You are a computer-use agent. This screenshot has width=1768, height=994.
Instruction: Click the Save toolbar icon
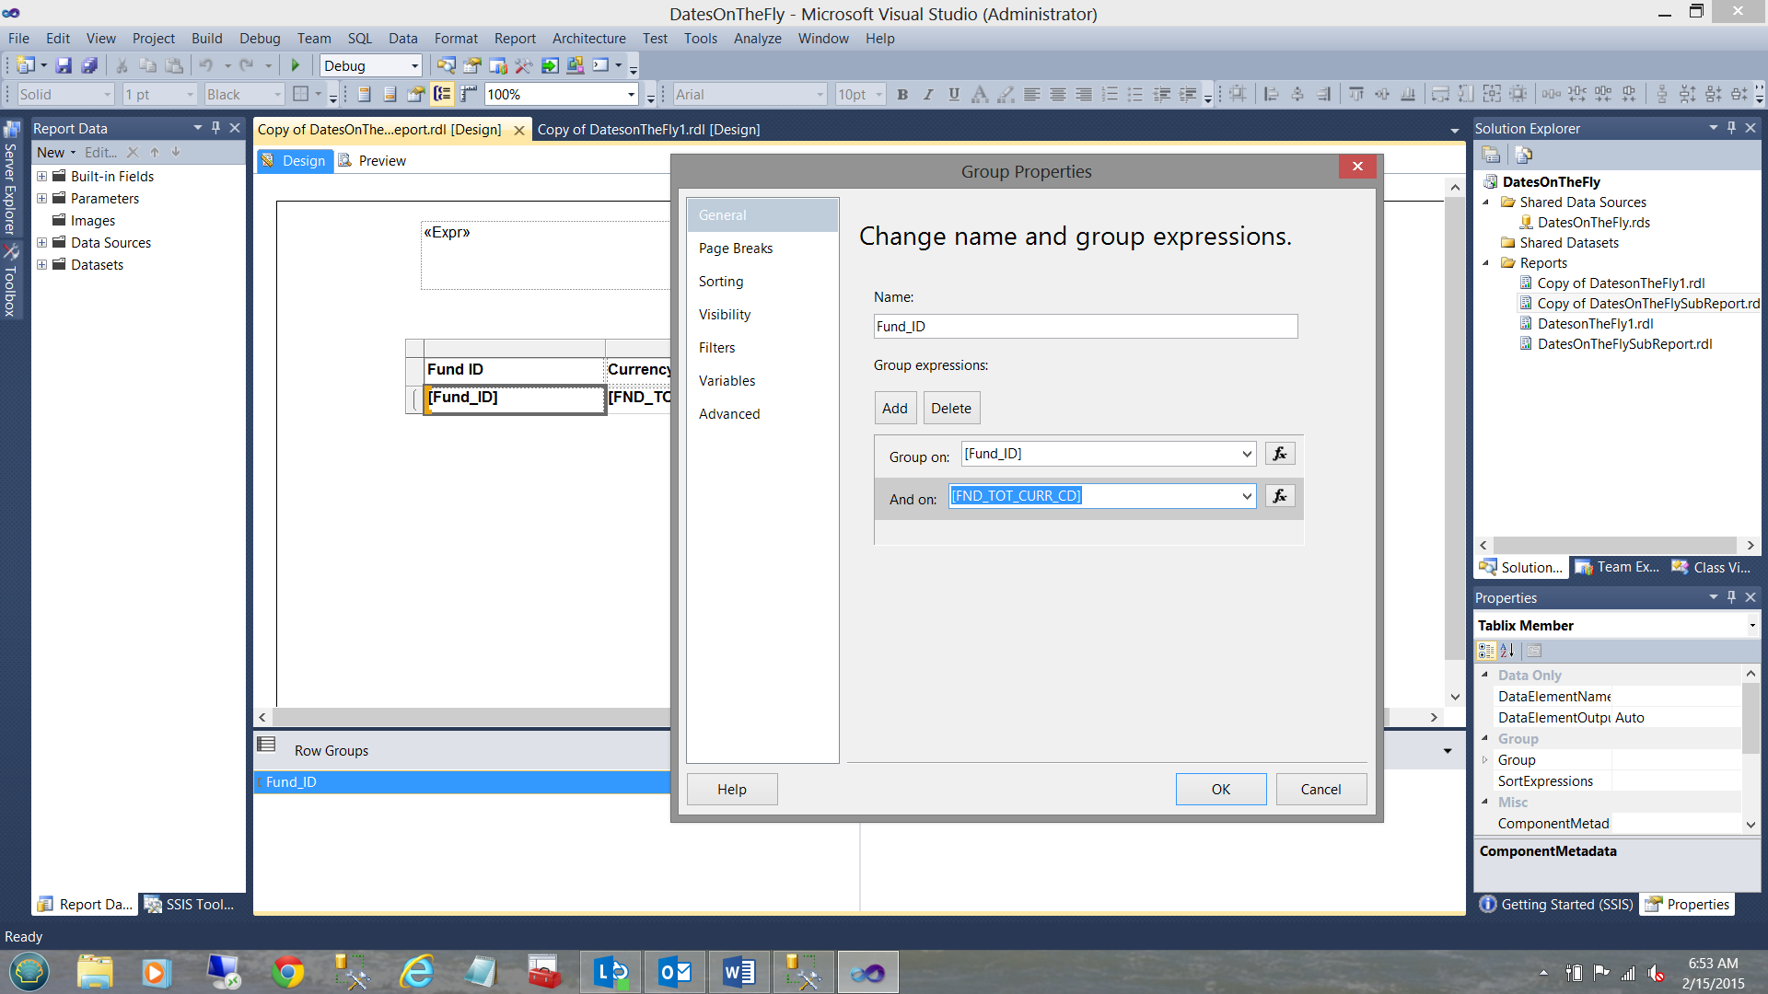click(64, 65)
